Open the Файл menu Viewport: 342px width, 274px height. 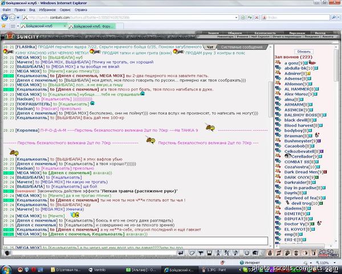pos(6,10)
